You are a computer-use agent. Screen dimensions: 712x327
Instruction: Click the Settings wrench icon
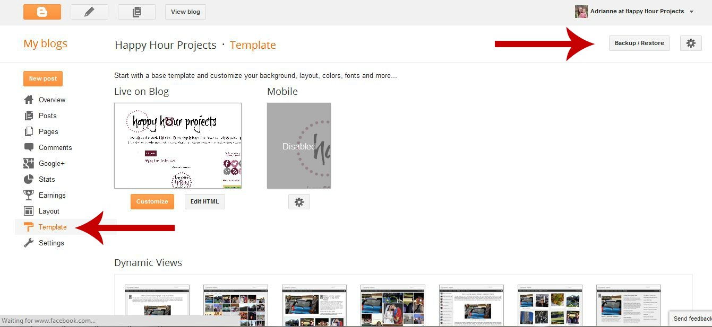[29, 243]
